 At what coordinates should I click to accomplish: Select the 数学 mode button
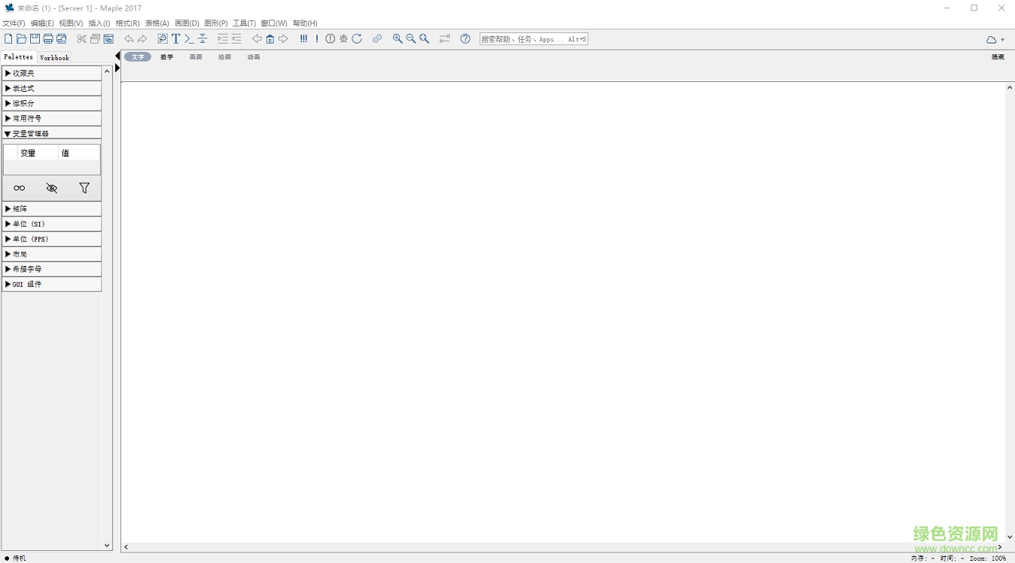coord(167,57)
